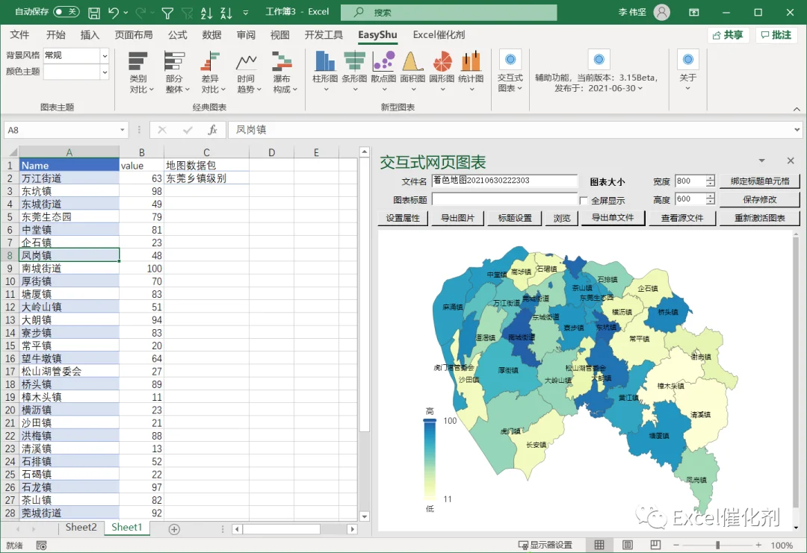Click the search box in the title bar

pyautogui.click(x=449, y=13)
